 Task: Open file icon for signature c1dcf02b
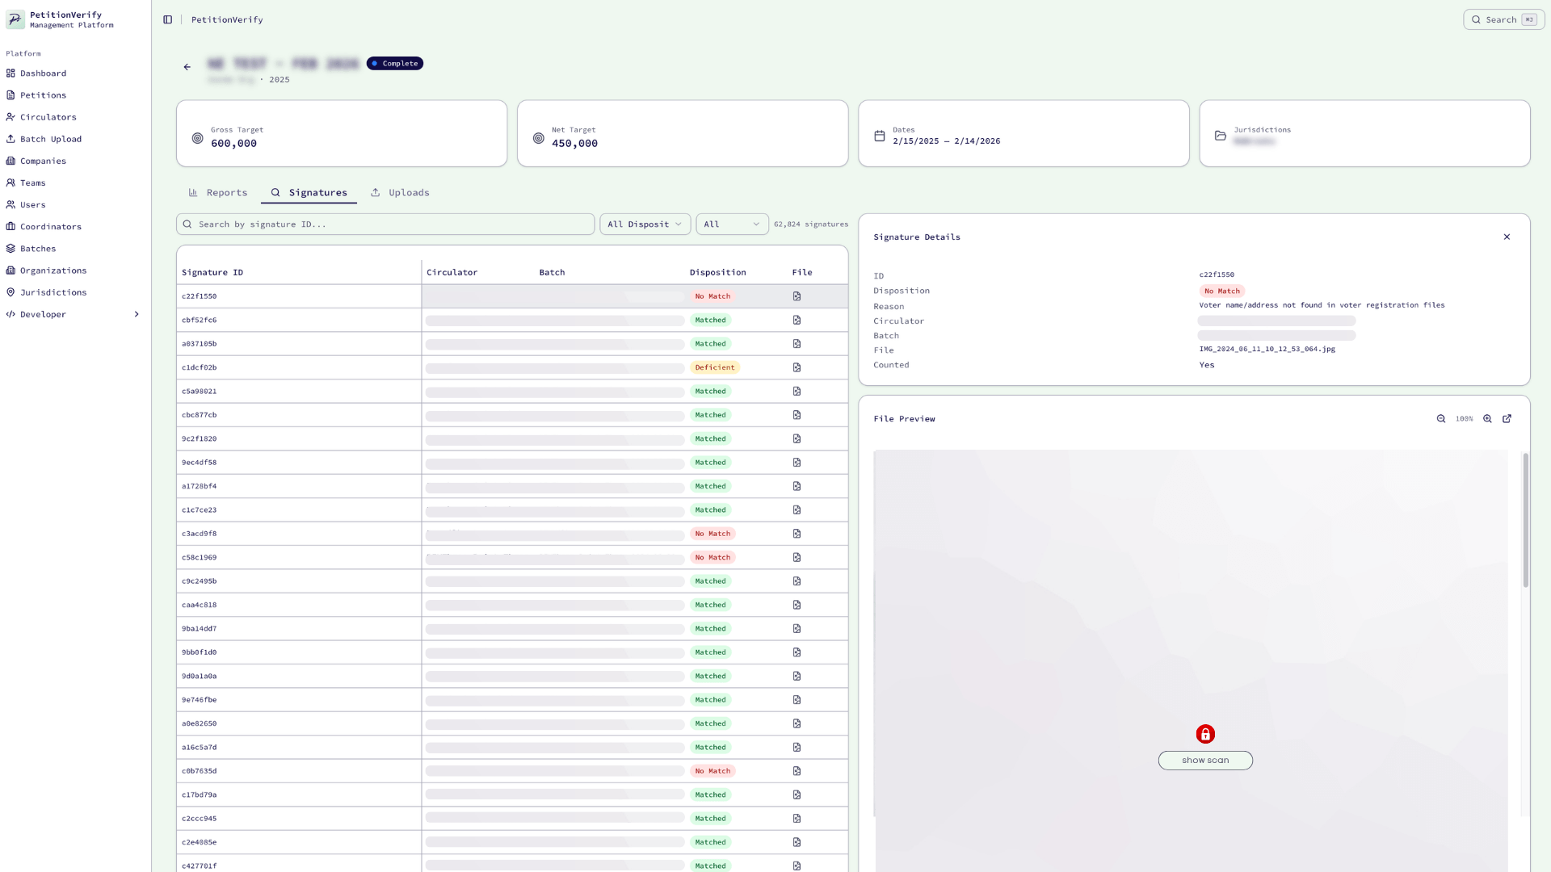[x=797, y=368]
